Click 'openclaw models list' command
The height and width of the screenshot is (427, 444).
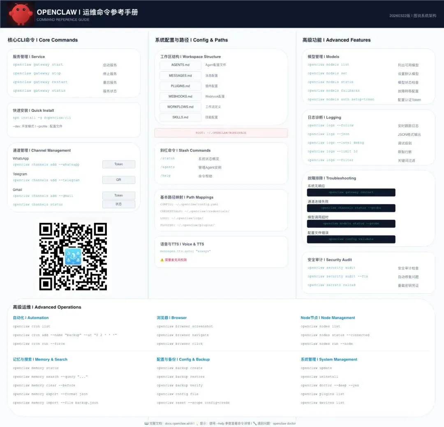[328, 65]
